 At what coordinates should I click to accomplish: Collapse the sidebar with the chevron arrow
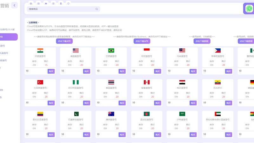click(x=14, y=5)
